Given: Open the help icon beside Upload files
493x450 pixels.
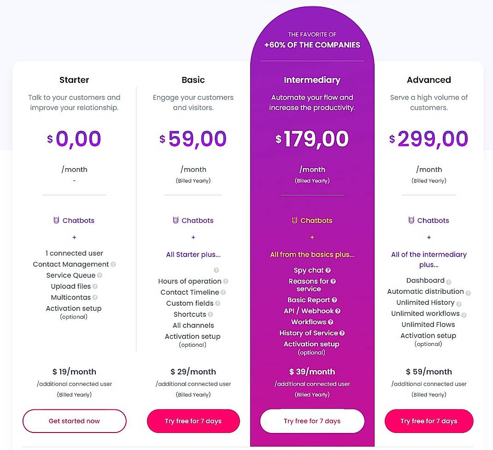Looking at the screenshot, I should tap(95, 286).
